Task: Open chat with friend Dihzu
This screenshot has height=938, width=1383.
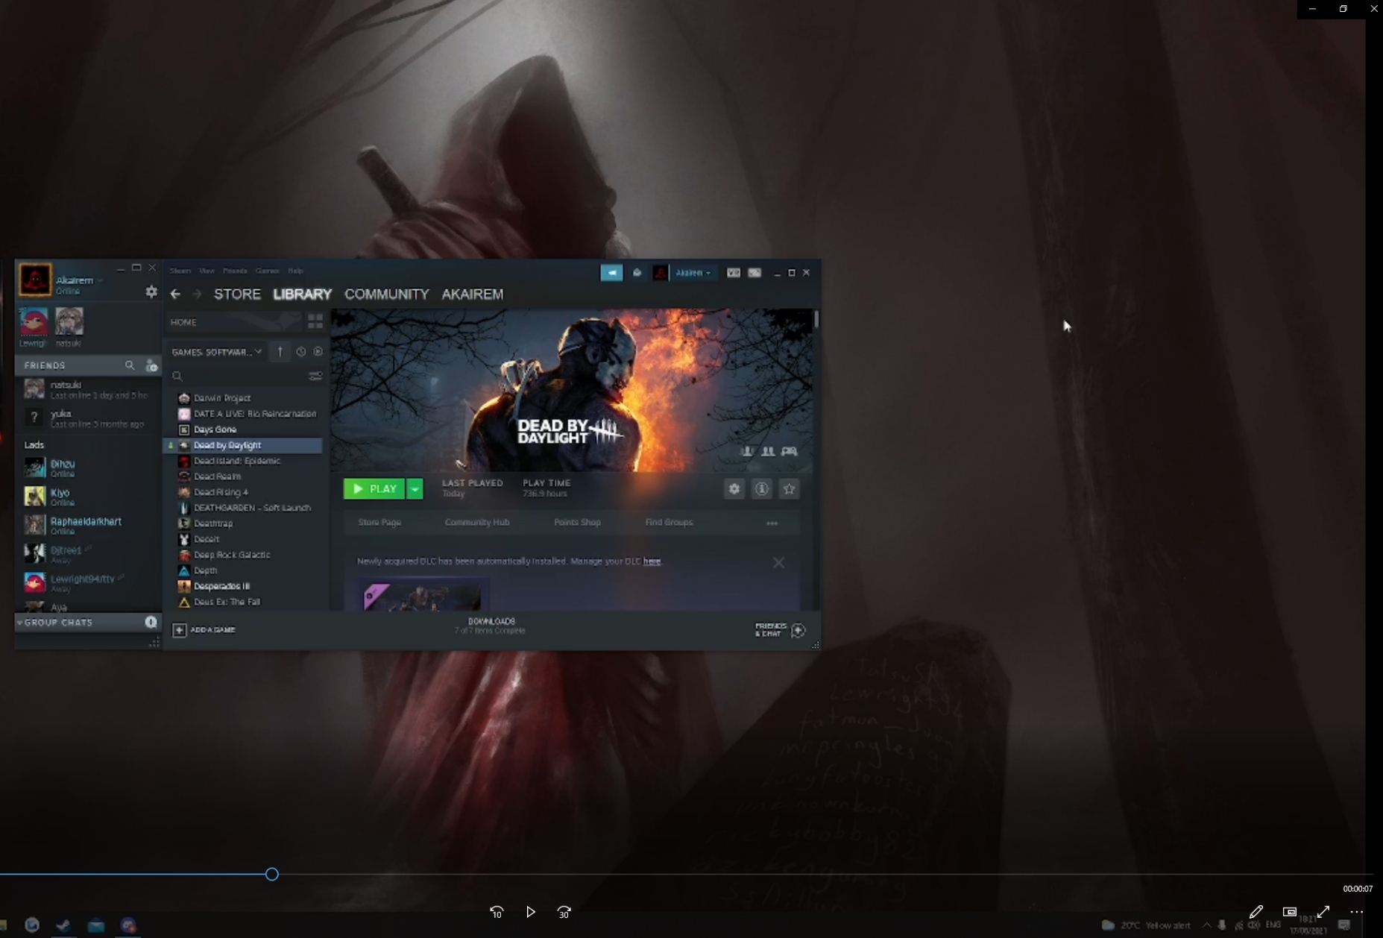Action: [88, 468]
